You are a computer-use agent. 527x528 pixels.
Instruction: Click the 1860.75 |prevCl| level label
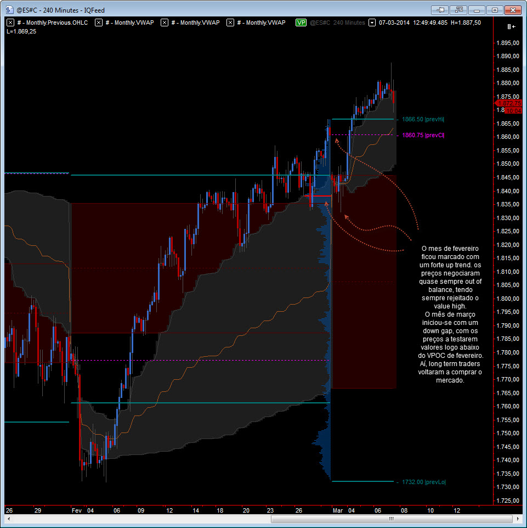pos(423,135)
